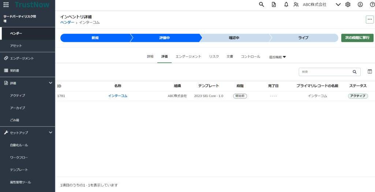The width and height of the screenshot is (375, 192).
Task: Click the help question mark icon
Action: coord(372,4)
